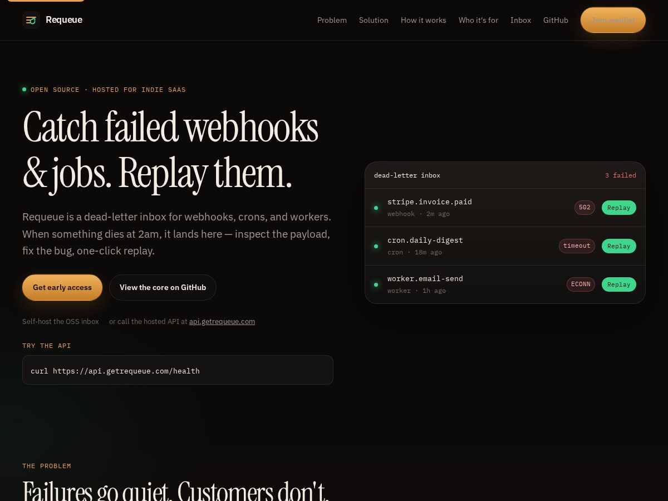Viewport: 668px width, 501px height.
Task: Open the Requeue brand name link
Action: 64,20
